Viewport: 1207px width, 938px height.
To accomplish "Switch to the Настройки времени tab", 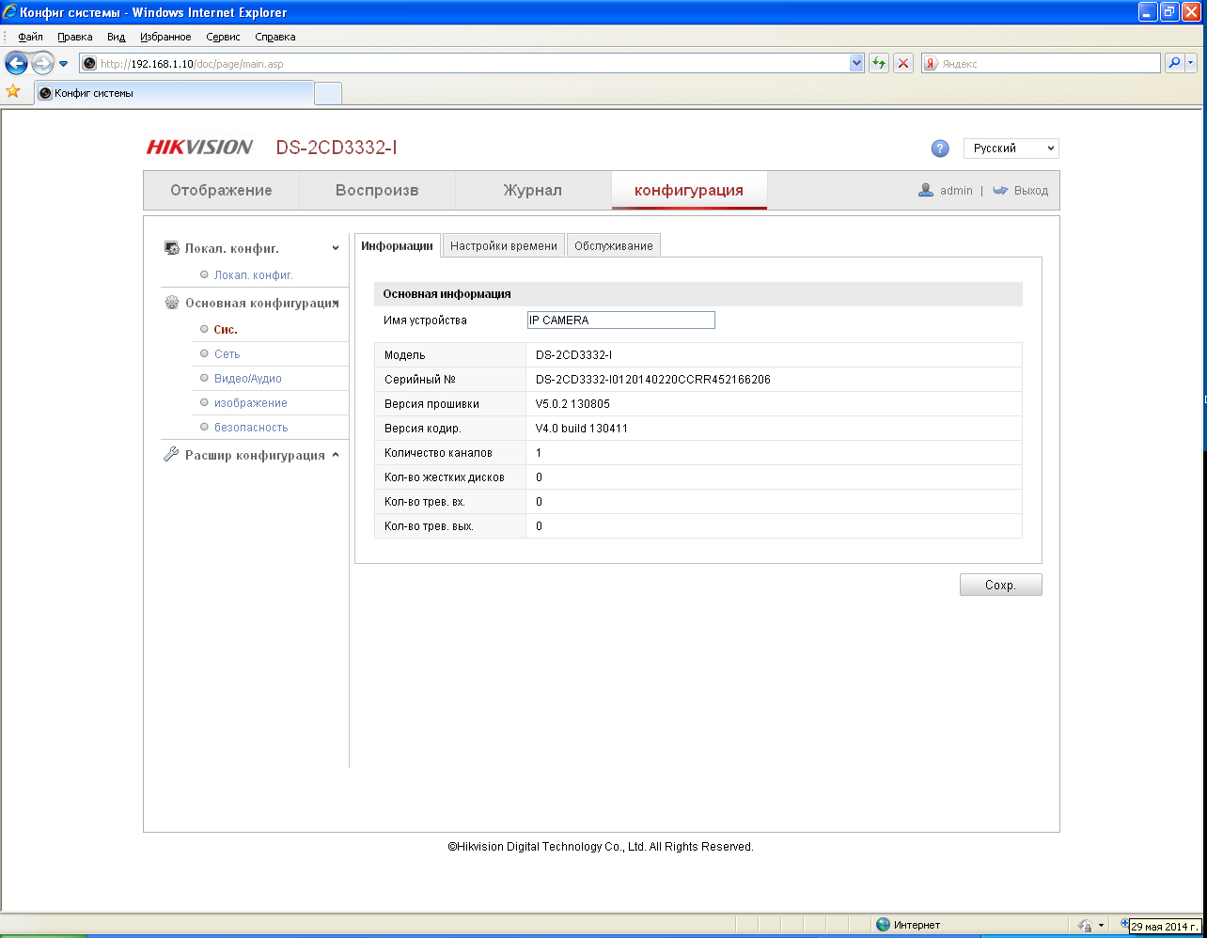I will point(504,245).
